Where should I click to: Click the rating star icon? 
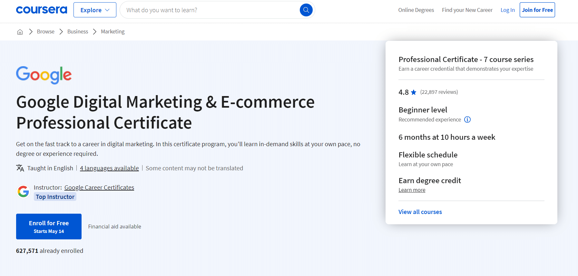[x=414, y=92]
